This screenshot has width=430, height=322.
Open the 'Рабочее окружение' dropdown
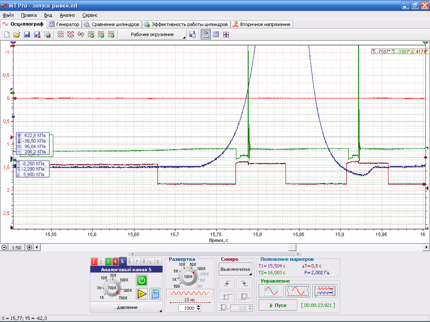[153, 34]
